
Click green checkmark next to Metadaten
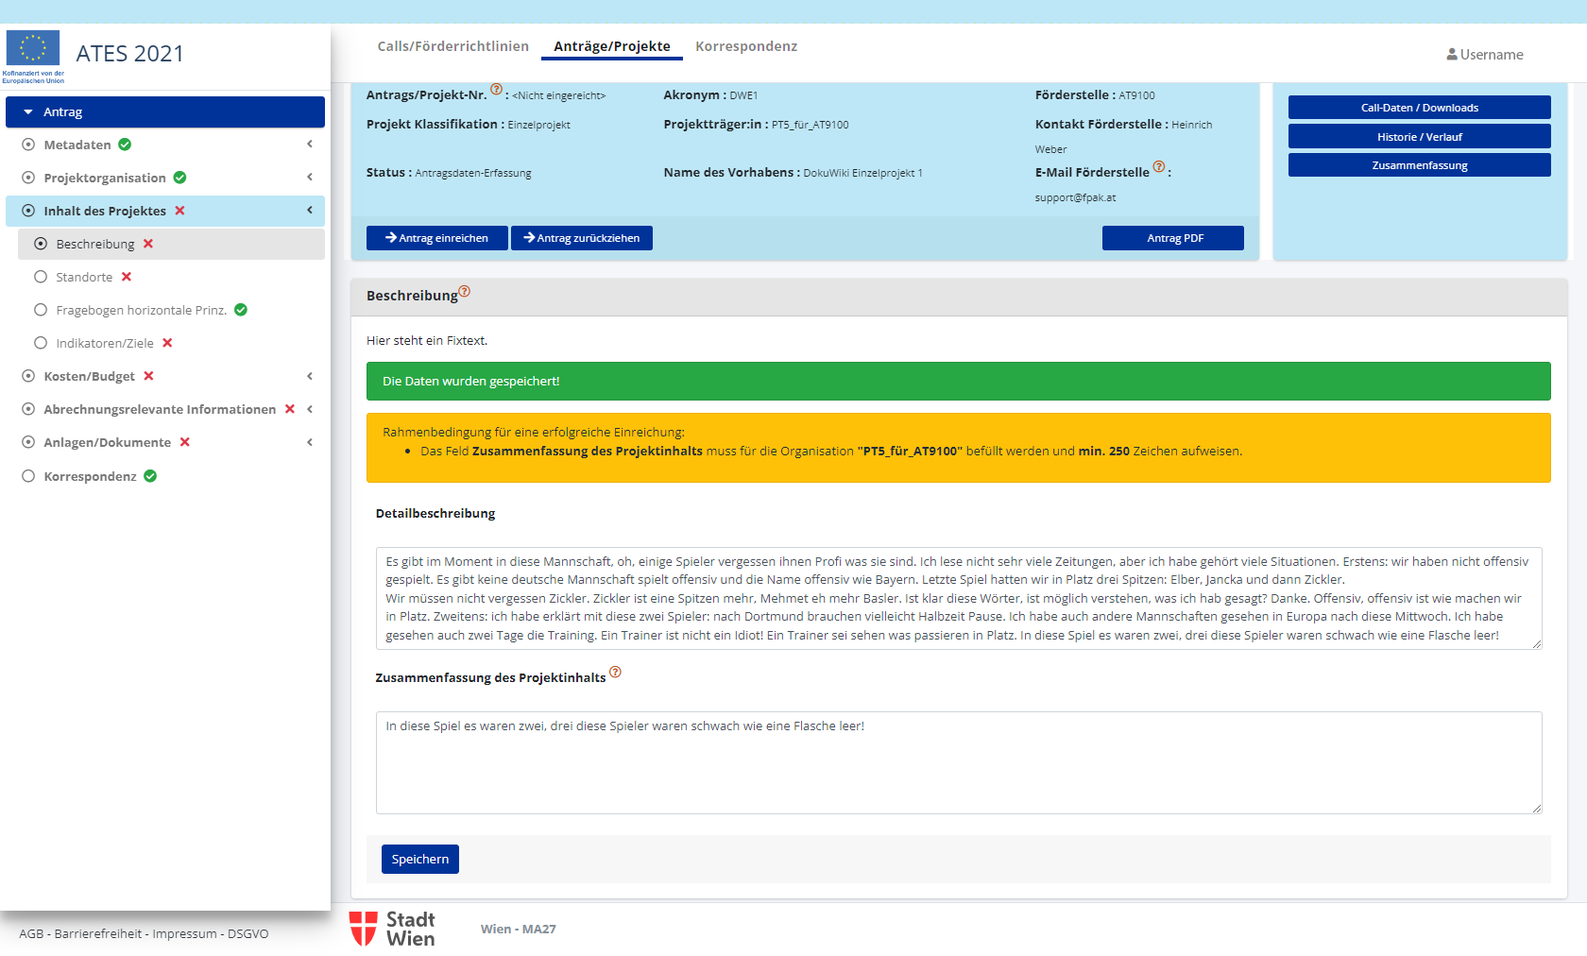pyautogui.click(x=125, y=145)
